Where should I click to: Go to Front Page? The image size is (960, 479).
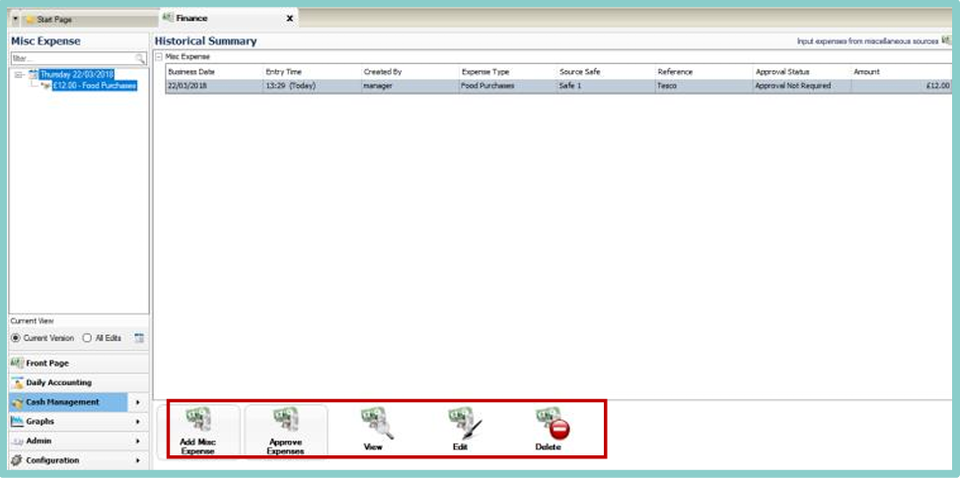(46, 364)
